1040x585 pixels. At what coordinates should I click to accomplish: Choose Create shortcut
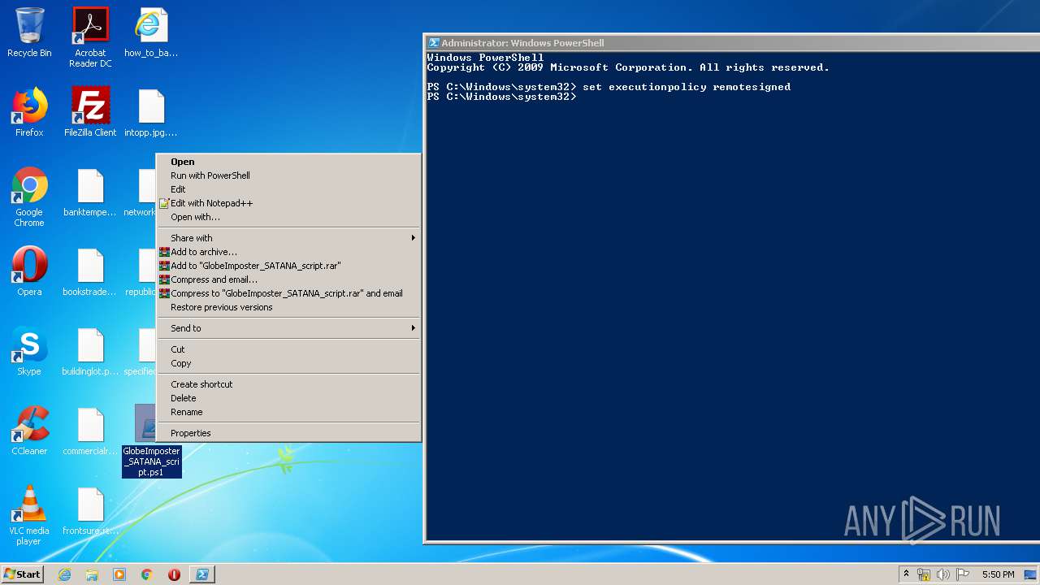point(288,384)
